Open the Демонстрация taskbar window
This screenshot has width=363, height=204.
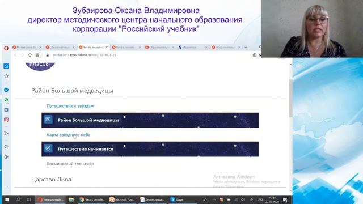(153, 199)
